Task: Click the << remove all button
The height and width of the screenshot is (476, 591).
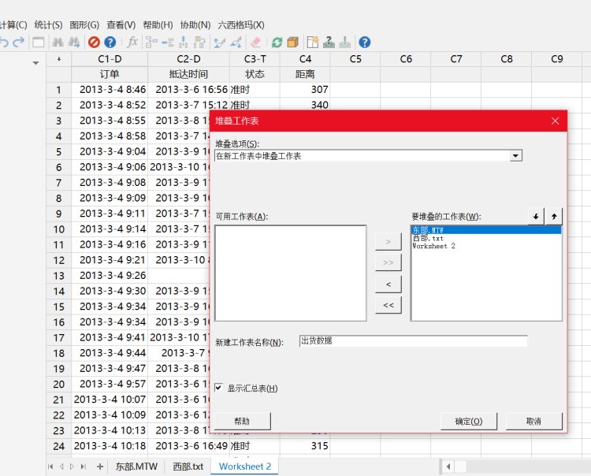Action: 388,305
